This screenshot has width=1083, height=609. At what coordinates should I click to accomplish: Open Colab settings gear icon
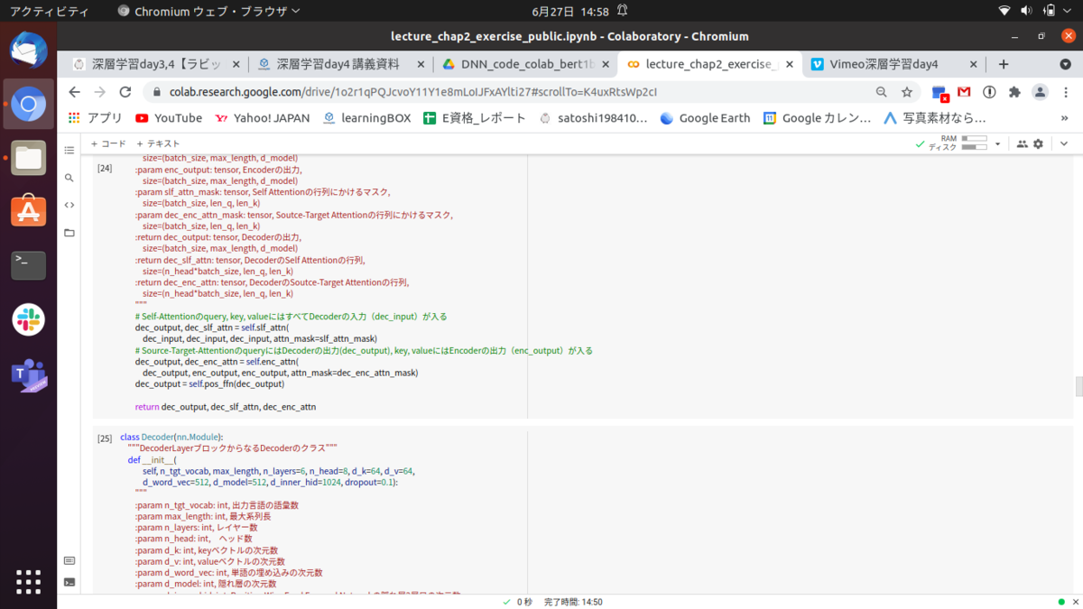pos(1038,143)
